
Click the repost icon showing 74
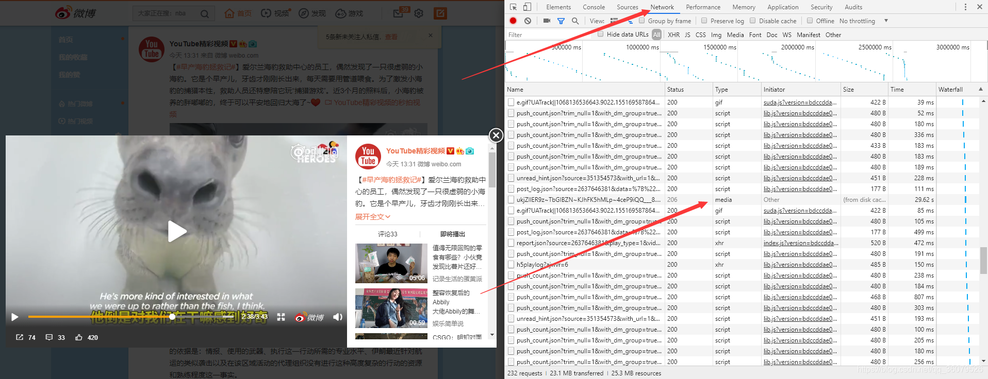tap(20, 337)
